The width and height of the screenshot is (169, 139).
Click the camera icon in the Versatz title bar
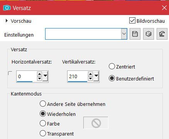point(7,8)
